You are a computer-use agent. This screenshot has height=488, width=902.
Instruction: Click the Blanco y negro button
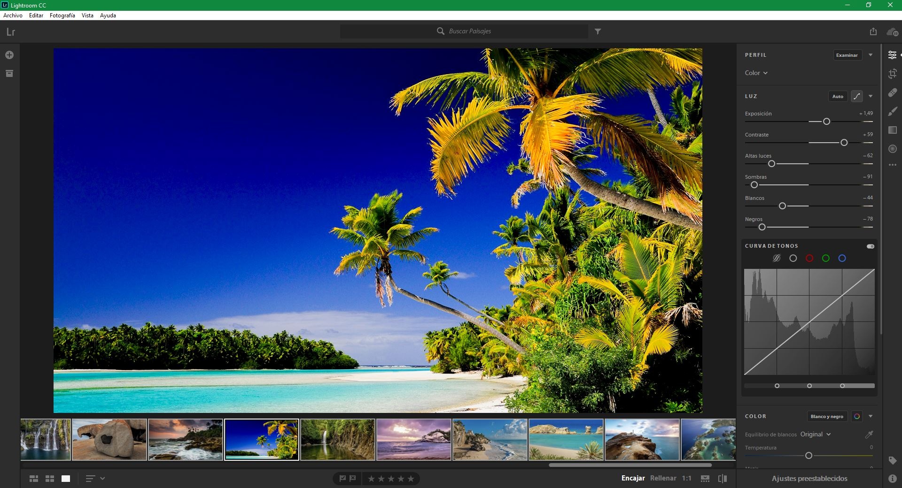pyautogui.click(x=827, y=416)
